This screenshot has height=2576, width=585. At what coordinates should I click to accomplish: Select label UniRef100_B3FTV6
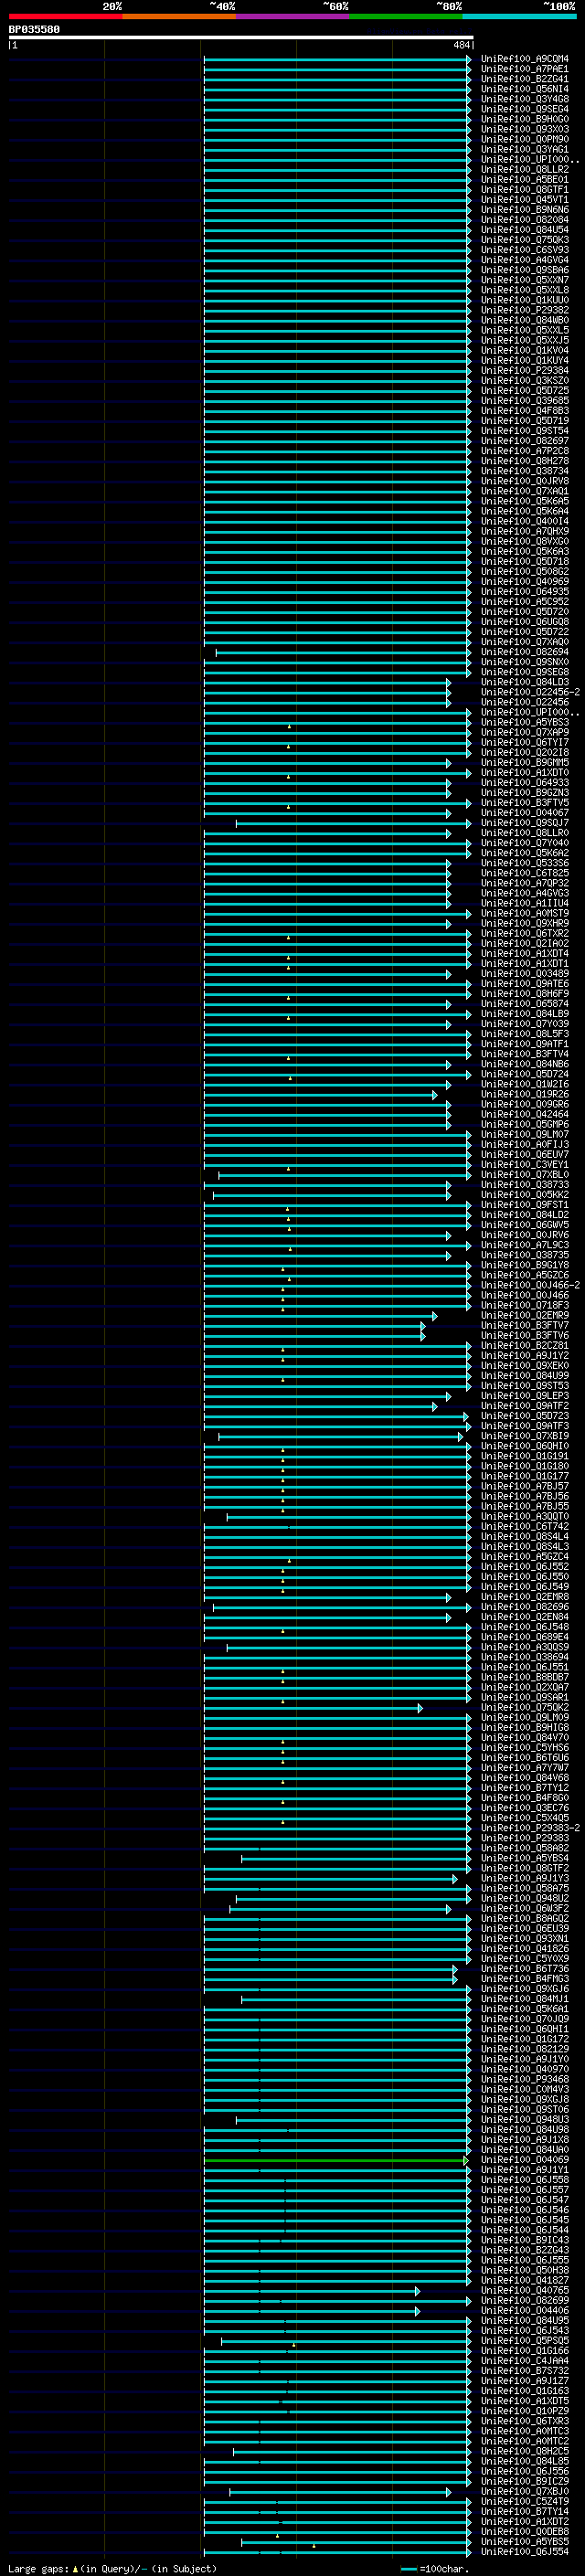pyautogui.click(x=524, y=1336)
